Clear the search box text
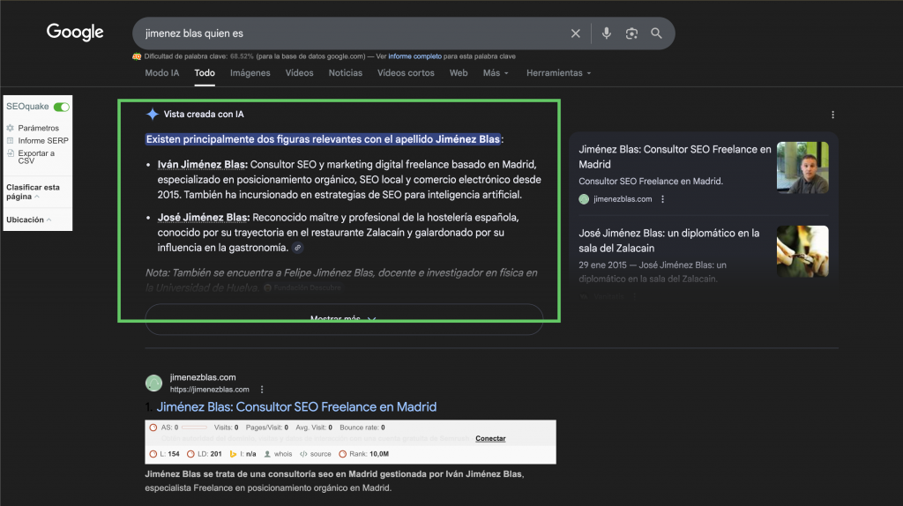Screen dimensions: 903x506 [576, 33]
